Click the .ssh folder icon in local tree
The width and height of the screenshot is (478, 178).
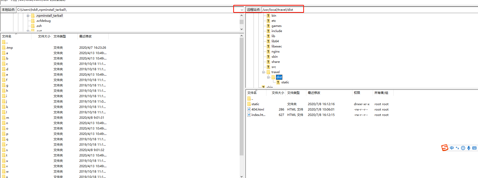click(33, 26)
